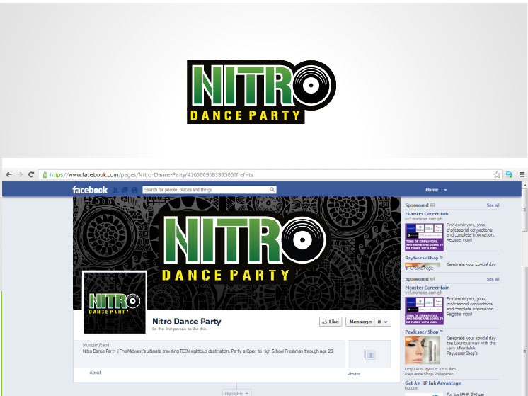
Task: Open the Nitro profile picture thumbnail
Action: [115, 302]
